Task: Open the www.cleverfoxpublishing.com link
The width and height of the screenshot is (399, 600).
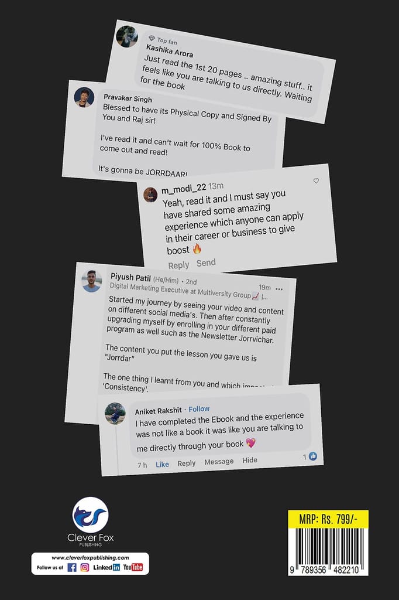Action: click(x=90, y=558)
